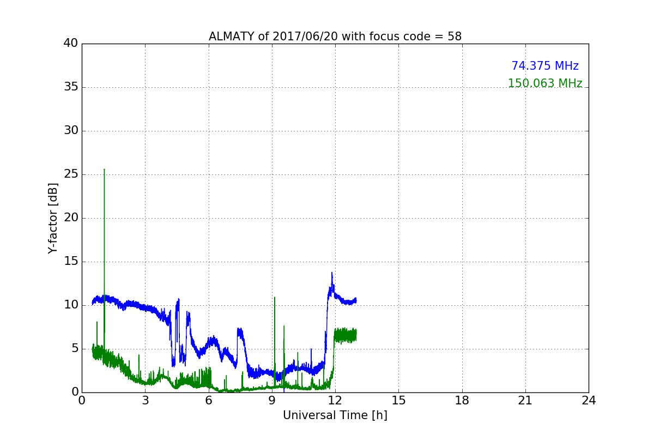The width and height of the screenshot is (654, 436).
Task: Click the blue curve peak near 12 hours
Action: tap(331, 273)
